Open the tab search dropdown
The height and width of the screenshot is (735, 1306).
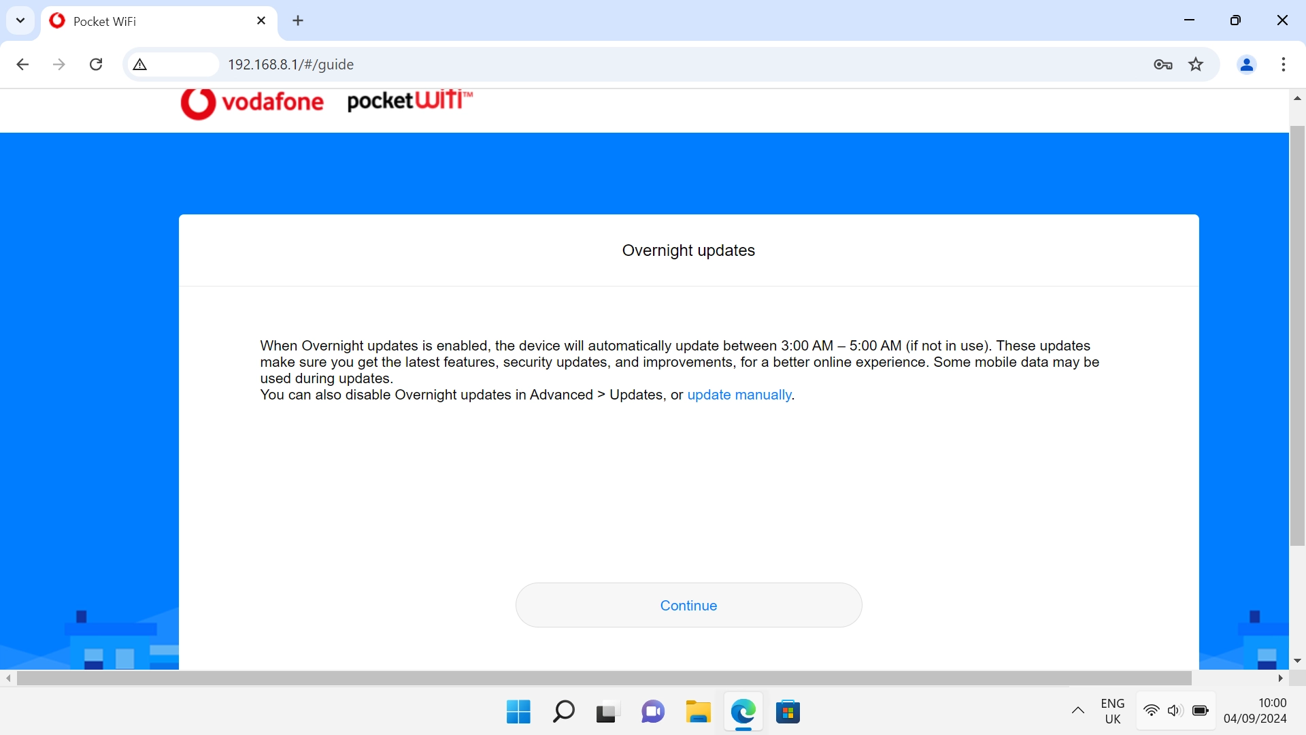[20, 20]
